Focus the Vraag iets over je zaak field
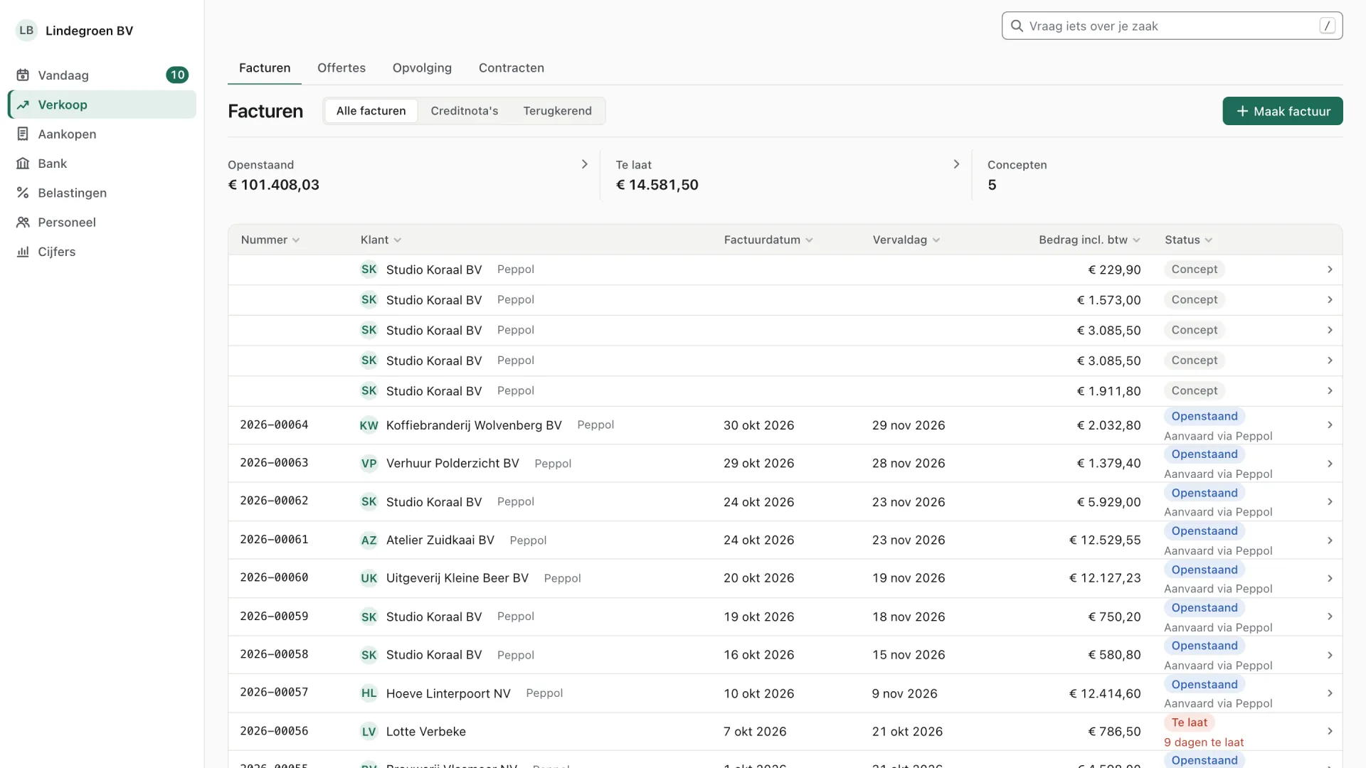1366x768 pixels. tap(1172, 26)
